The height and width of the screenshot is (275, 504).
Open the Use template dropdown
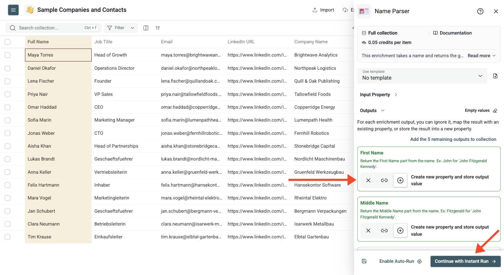click(422, 76)
